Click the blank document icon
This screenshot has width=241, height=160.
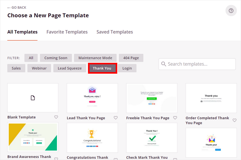(33, 98)
